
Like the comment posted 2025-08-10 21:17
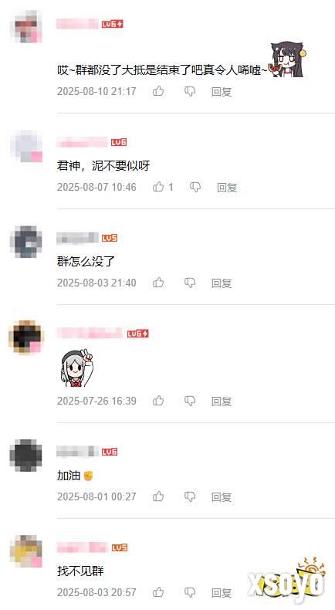(158, 91)
